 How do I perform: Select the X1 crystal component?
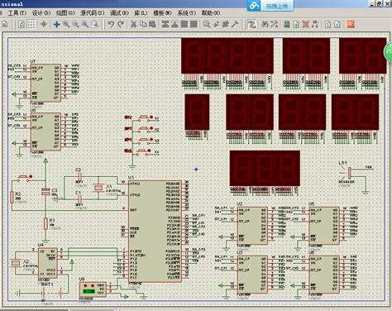point(98,188)
